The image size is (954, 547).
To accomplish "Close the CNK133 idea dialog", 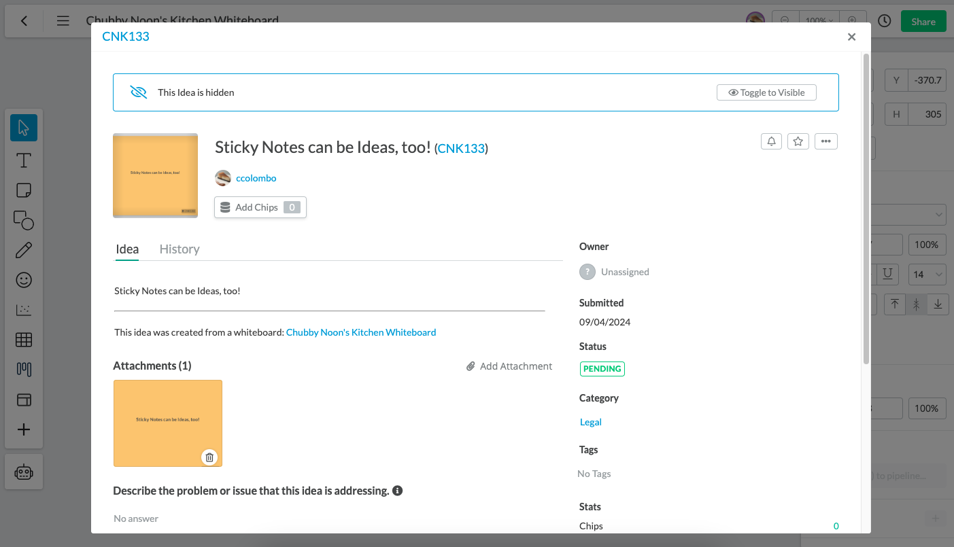I will pos(851,37).
